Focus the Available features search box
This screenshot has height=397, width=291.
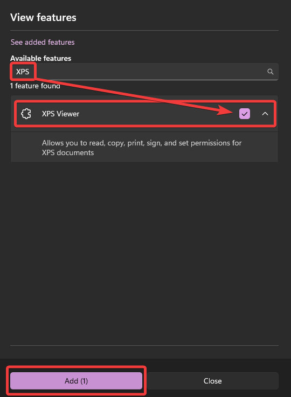point(144,72)
